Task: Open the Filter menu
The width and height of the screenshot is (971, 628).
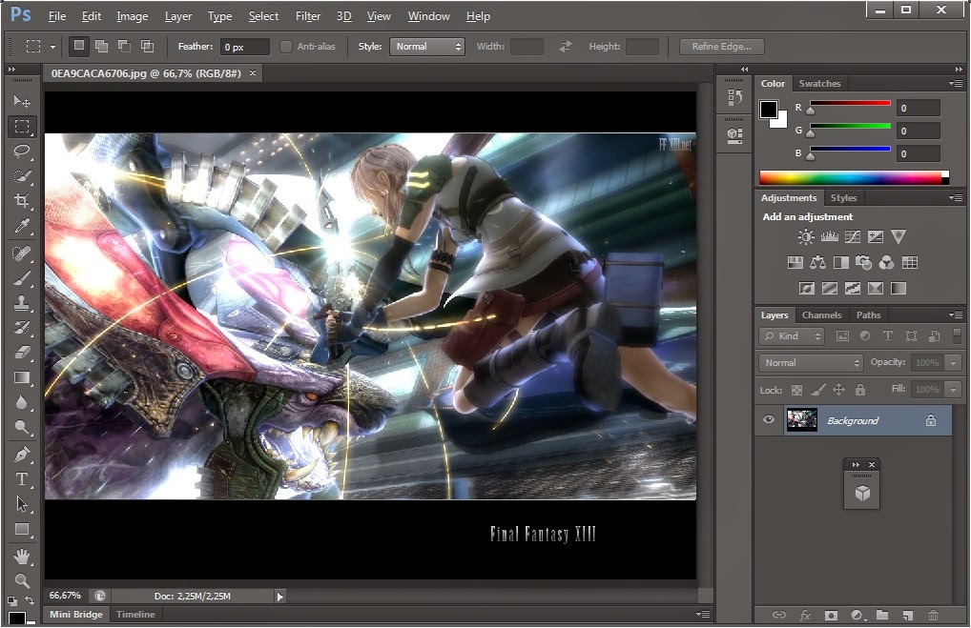Action: (x=307, y=15)
